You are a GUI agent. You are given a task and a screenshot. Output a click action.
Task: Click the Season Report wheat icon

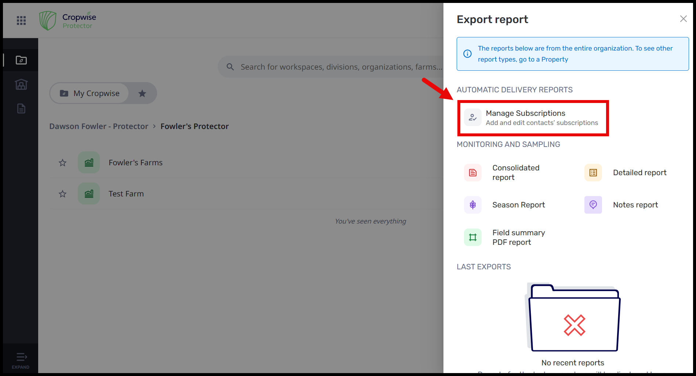click(x=473, y=205)
